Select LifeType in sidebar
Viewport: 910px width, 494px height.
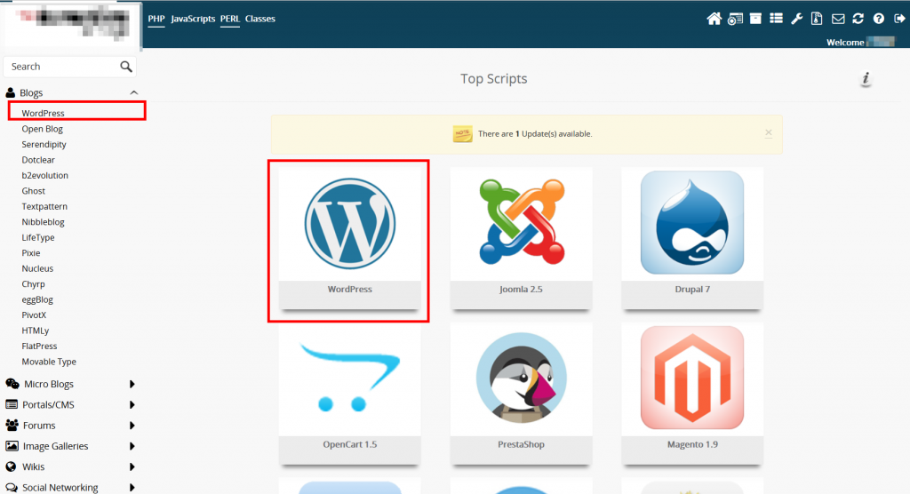[x=37, y=237]
